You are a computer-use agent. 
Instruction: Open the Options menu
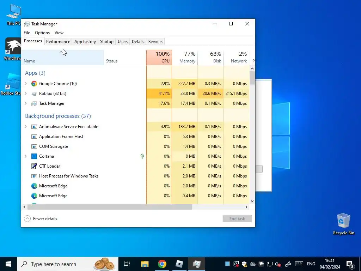(42, 33)
